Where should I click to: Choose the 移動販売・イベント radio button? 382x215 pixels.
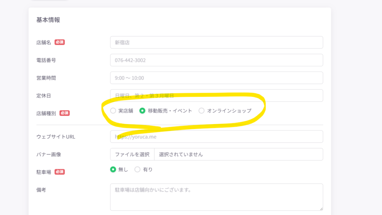coord(142,111)
